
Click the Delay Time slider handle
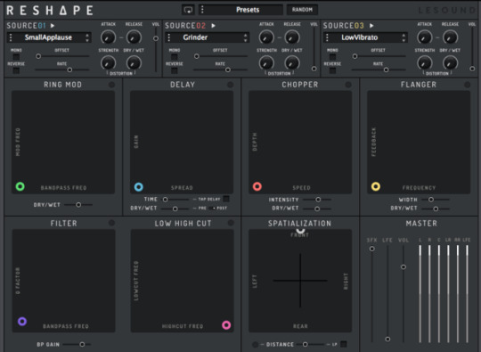[x=166, y=200]
